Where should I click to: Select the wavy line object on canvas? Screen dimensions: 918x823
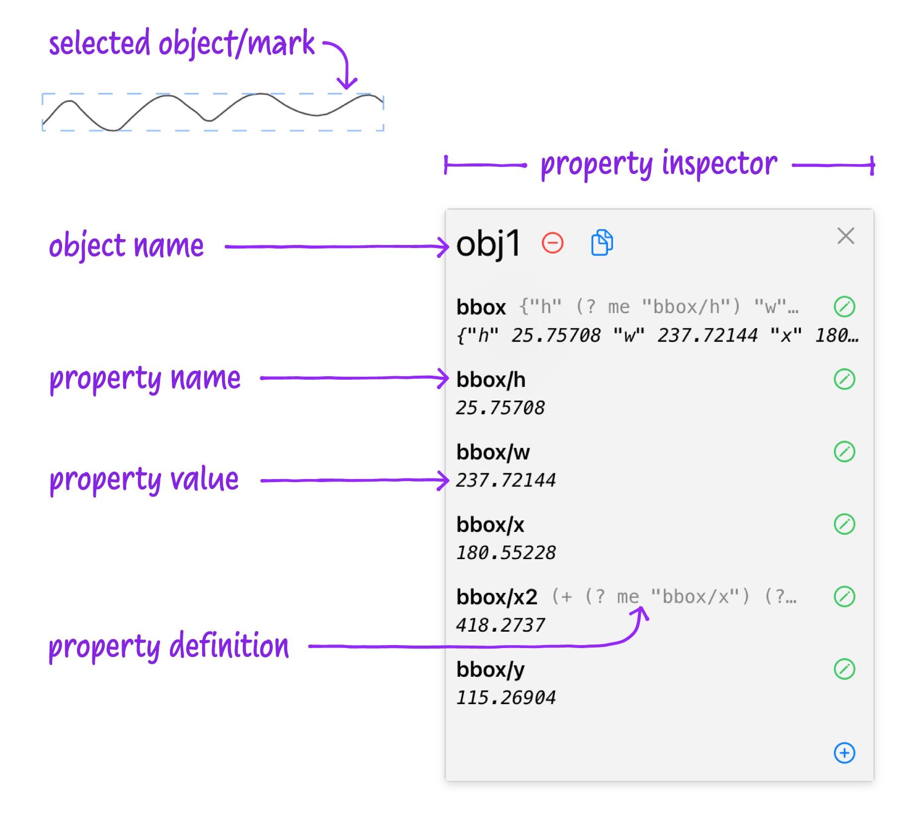[x=213, y=112]
